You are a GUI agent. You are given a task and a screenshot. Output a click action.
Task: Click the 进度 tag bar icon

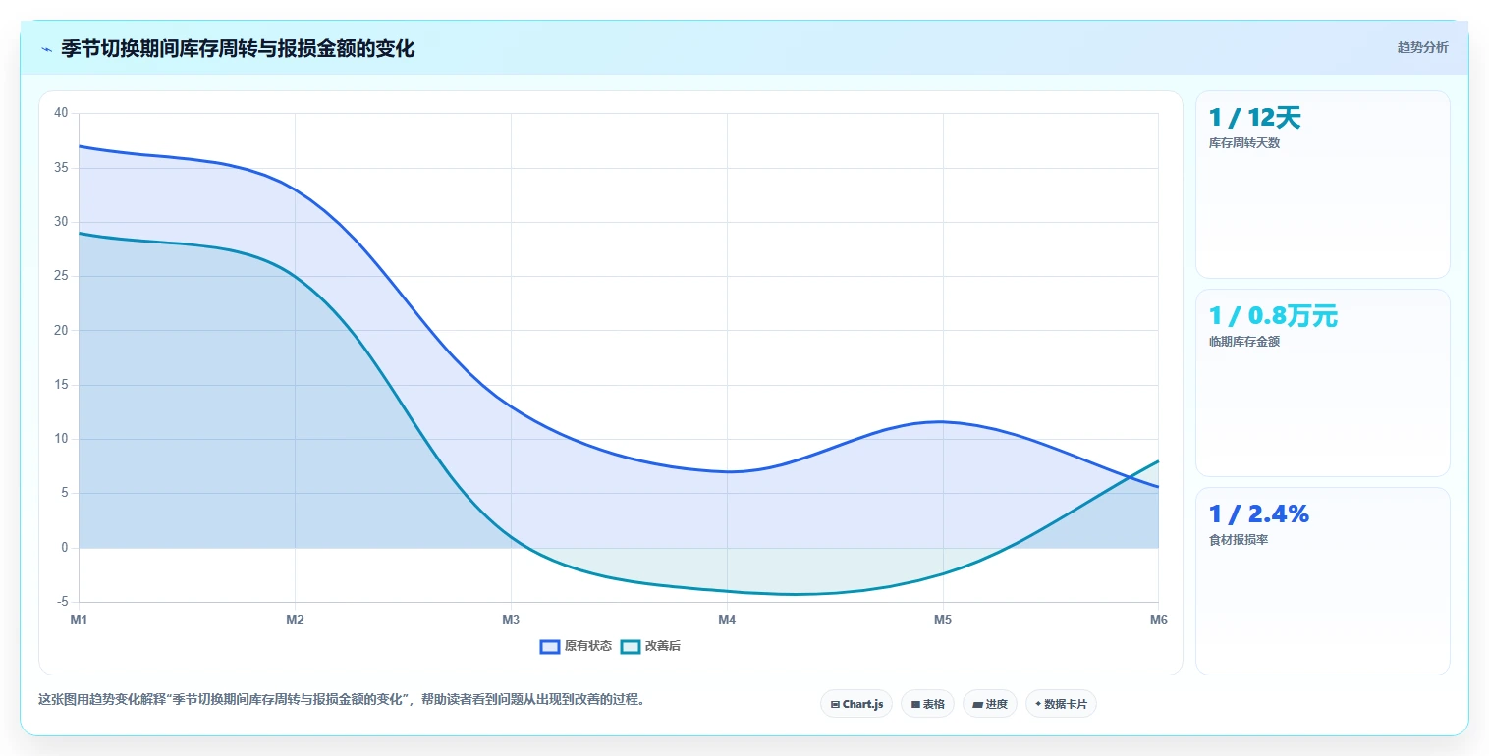(x=977, y=704)
